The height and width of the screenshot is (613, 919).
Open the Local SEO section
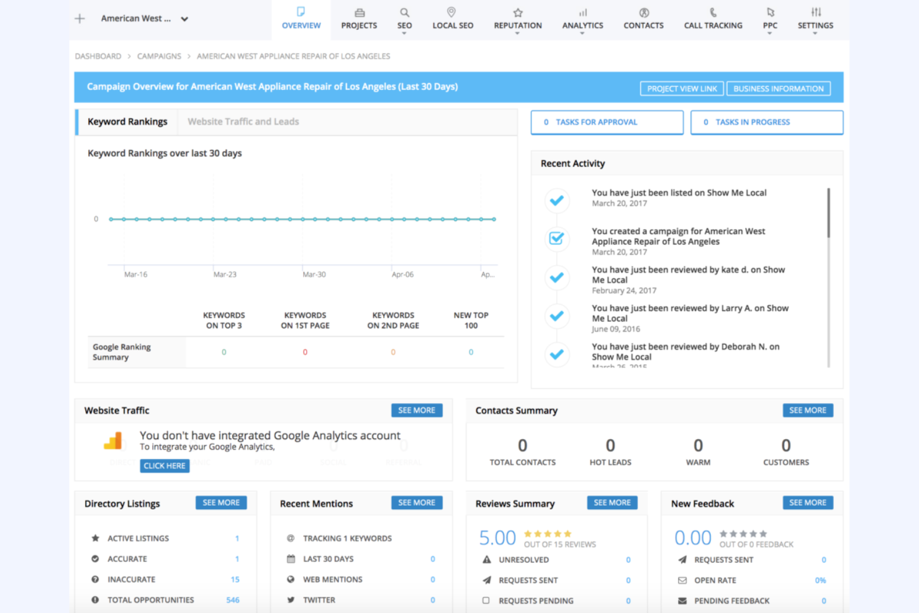pos(453,19)
